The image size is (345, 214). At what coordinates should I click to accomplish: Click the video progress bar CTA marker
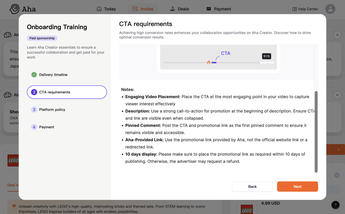coord(214,62)
